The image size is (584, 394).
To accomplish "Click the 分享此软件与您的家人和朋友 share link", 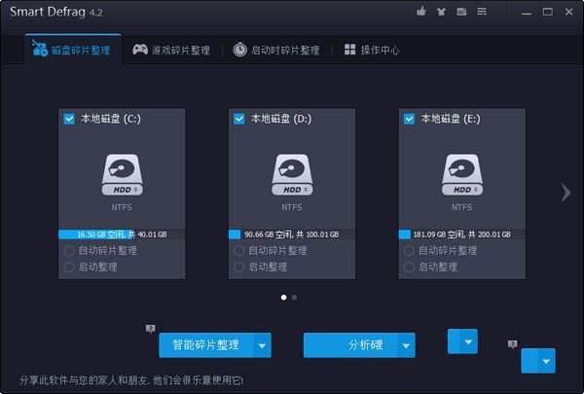I will pos(131,380).
